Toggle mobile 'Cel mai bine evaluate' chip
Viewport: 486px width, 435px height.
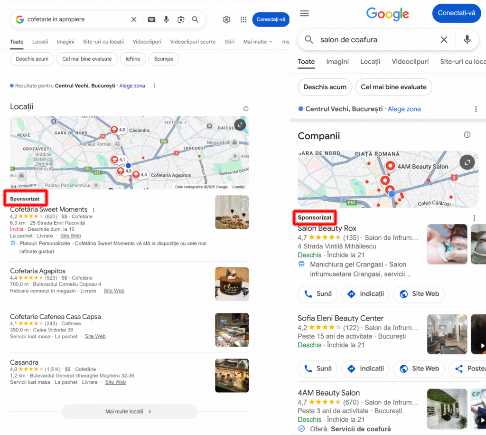tap(393, 87)
